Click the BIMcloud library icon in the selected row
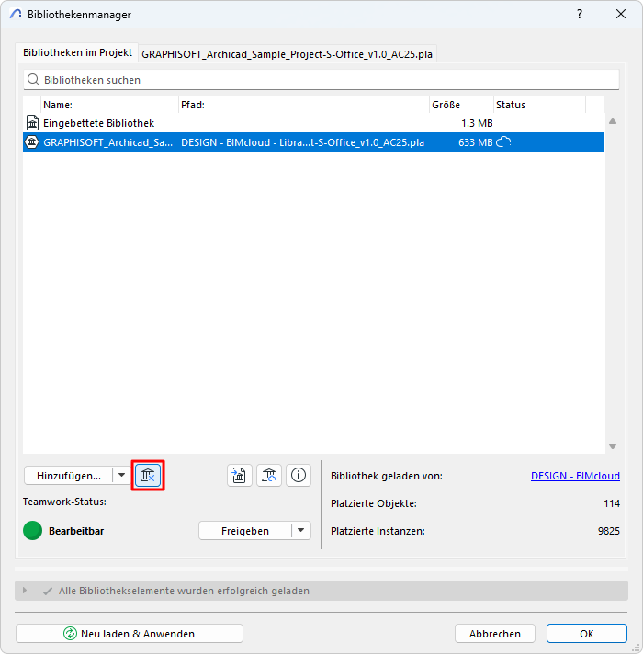The width and height of the screenshot is (643, 654). pyautogui.click(x=32, y=142)
